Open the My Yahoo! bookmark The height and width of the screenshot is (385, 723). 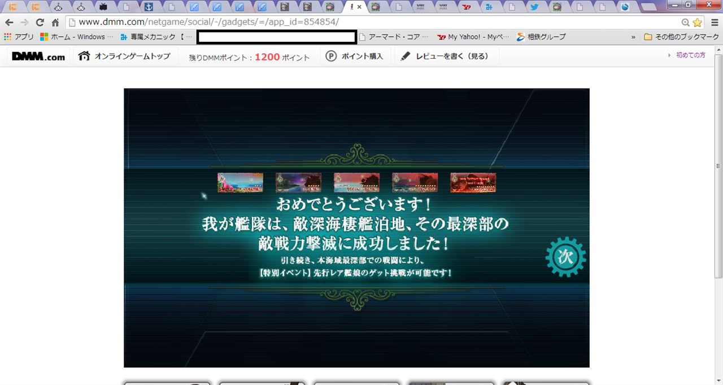point(473,37)
